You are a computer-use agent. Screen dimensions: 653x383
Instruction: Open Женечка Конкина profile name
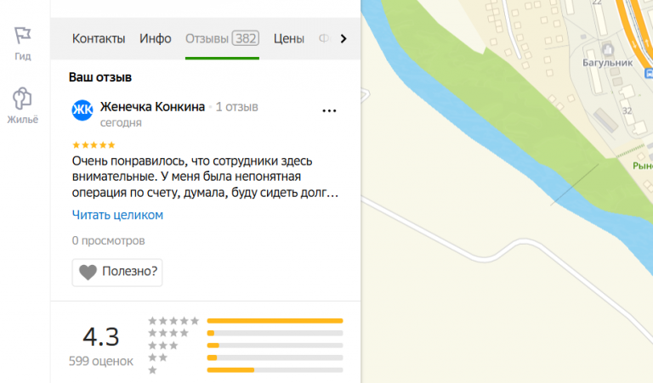pos(152,107)
